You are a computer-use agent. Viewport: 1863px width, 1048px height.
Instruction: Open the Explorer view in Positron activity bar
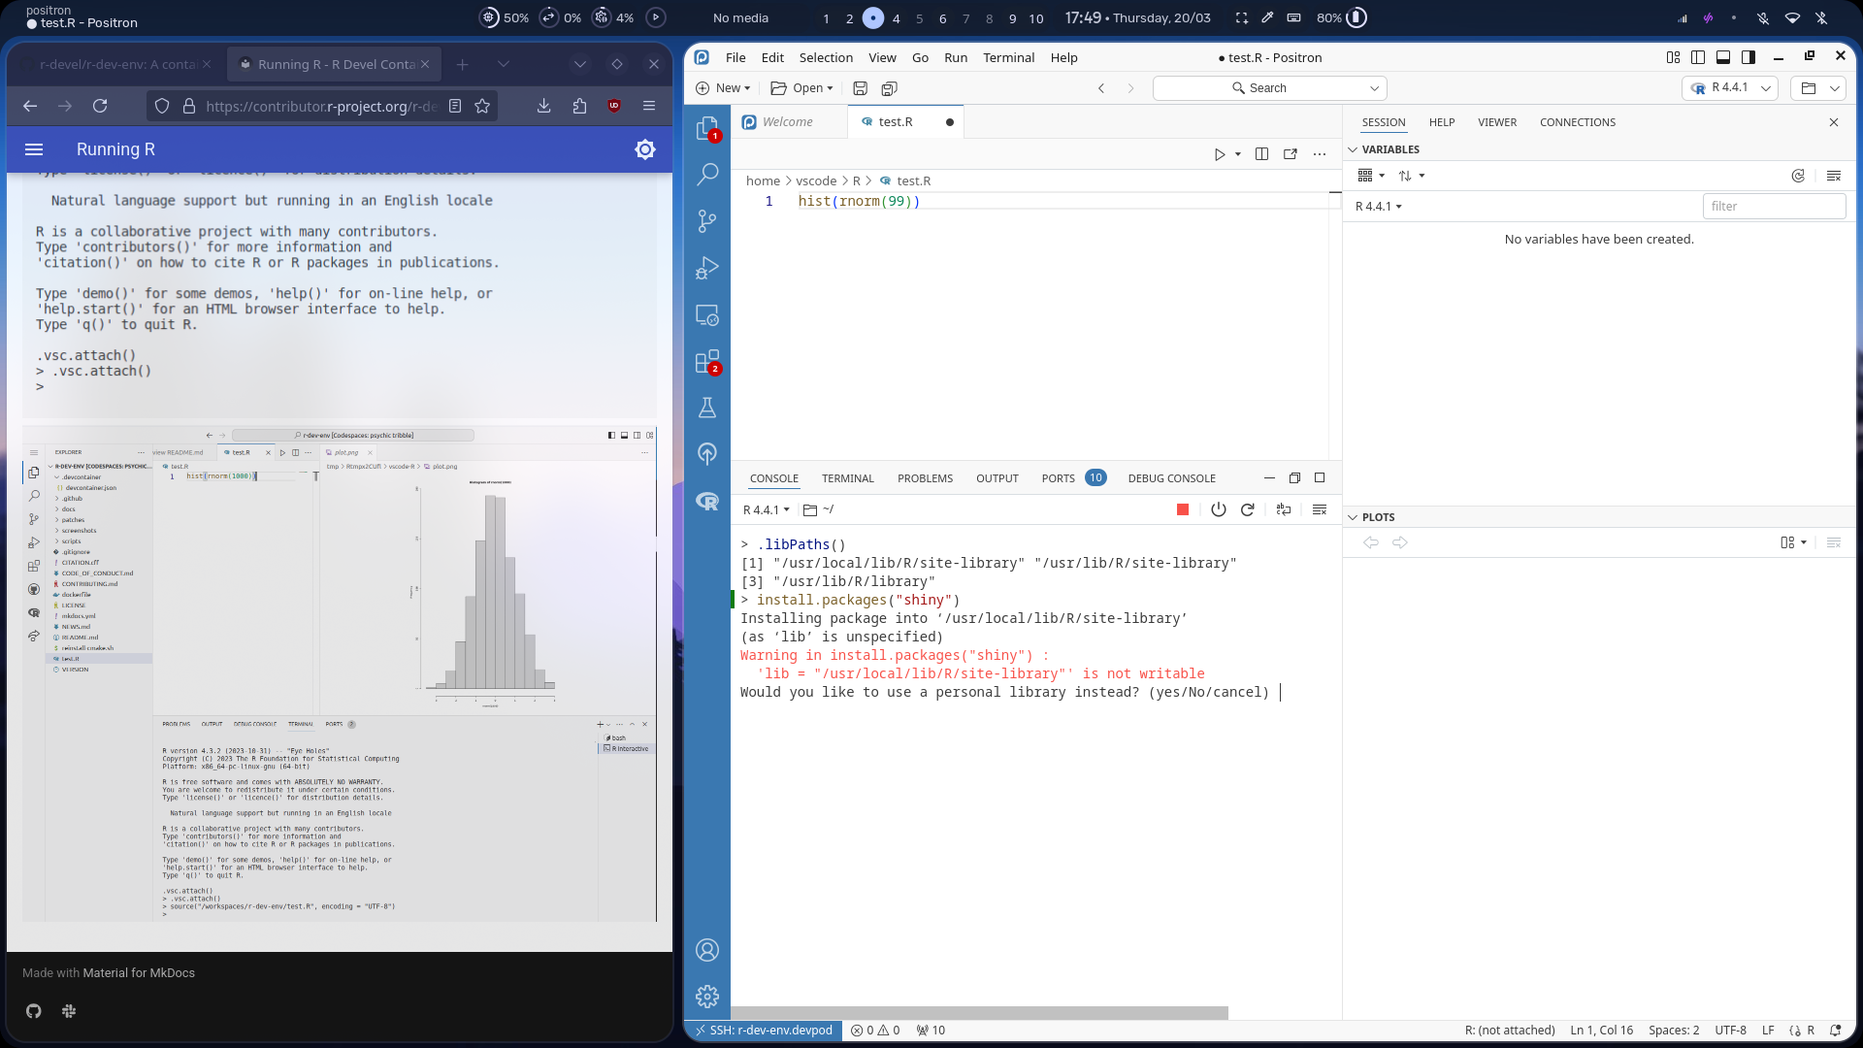pos(707,128)
